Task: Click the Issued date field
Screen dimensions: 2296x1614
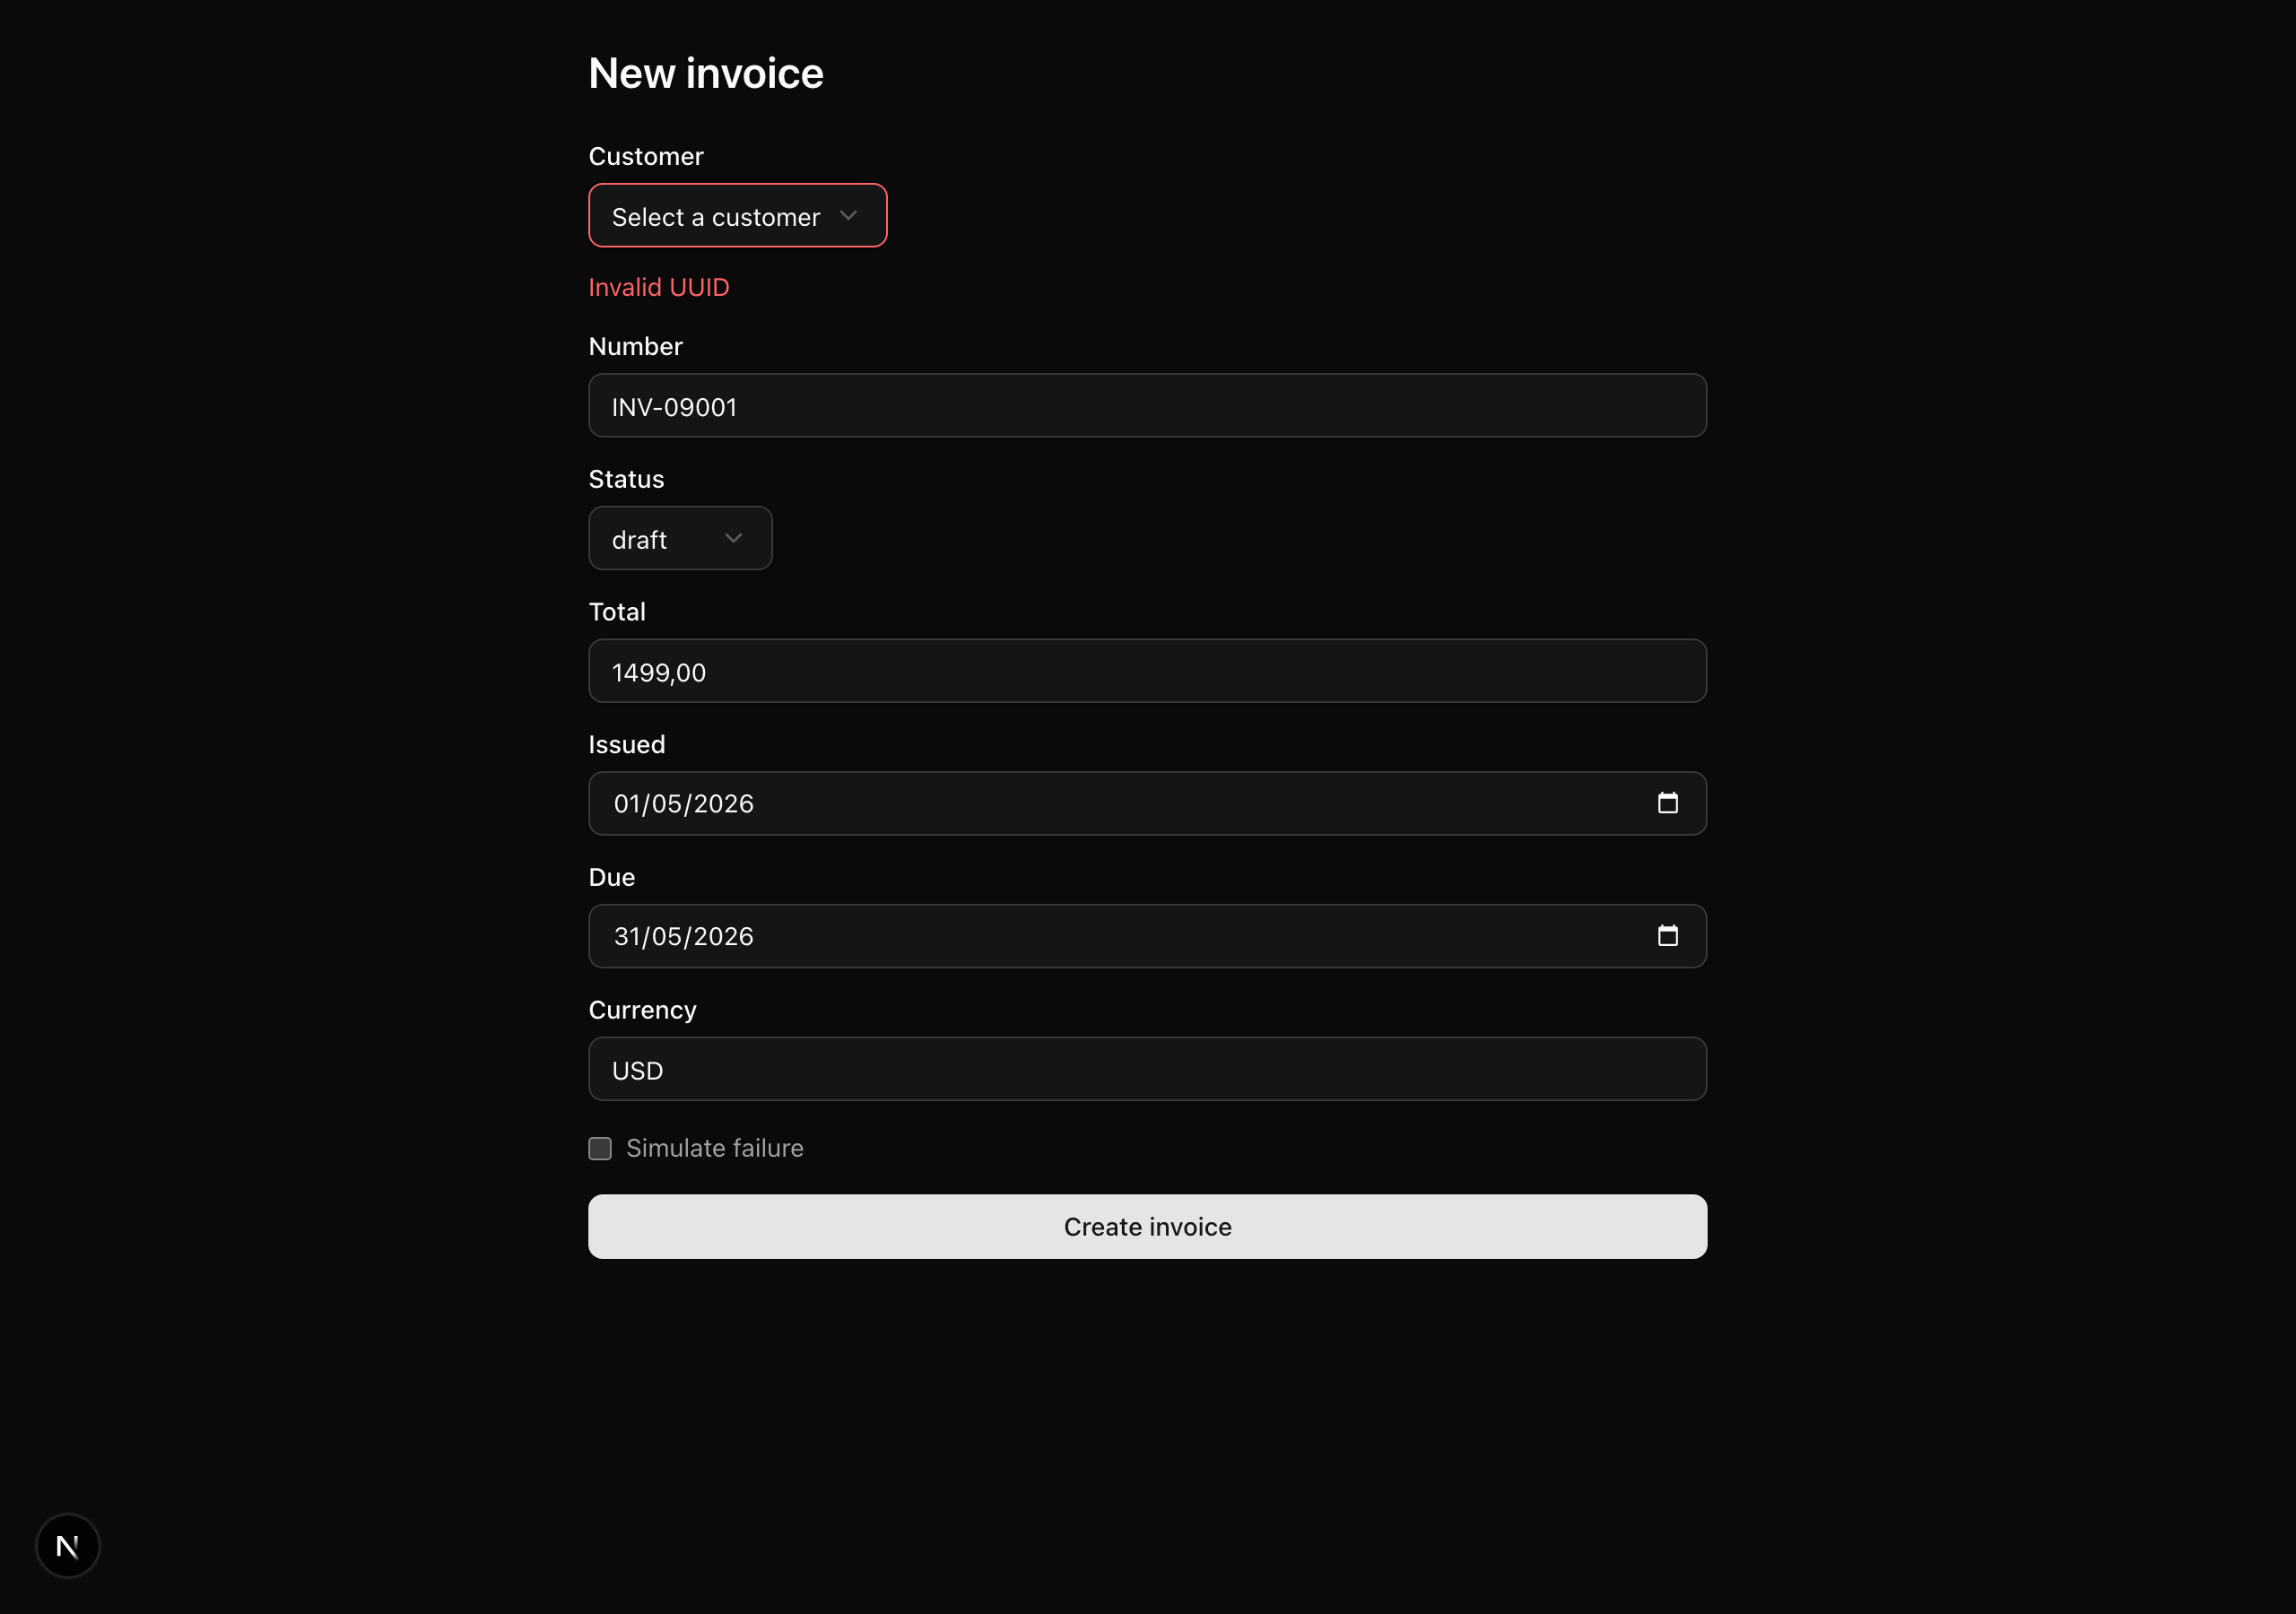Action: click(x=1147, y=804)
